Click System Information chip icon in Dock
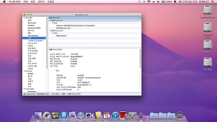Image resolution: width=217 pixels, height=122 pixels. [x=141, y=115]
